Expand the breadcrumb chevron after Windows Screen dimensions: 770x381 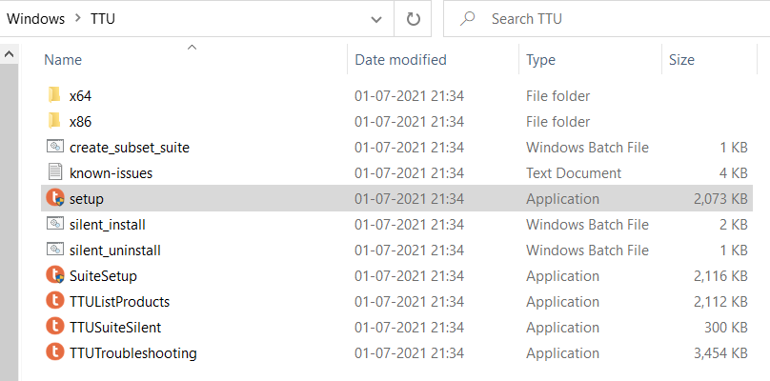point(77,19)
